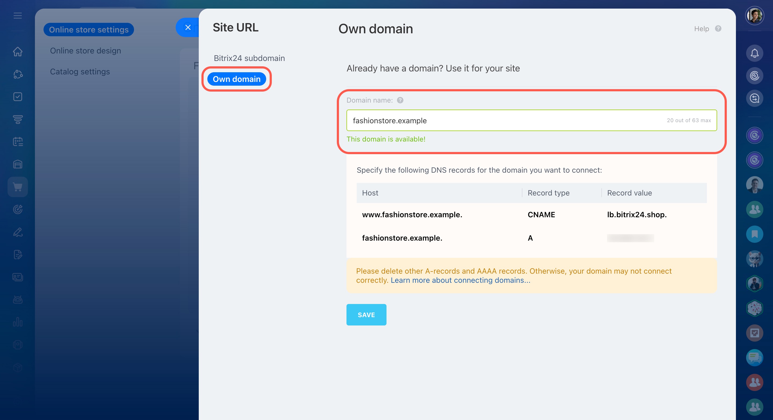Open user profile avatar at top right
773x420 pixels.
tap(754, 16)
